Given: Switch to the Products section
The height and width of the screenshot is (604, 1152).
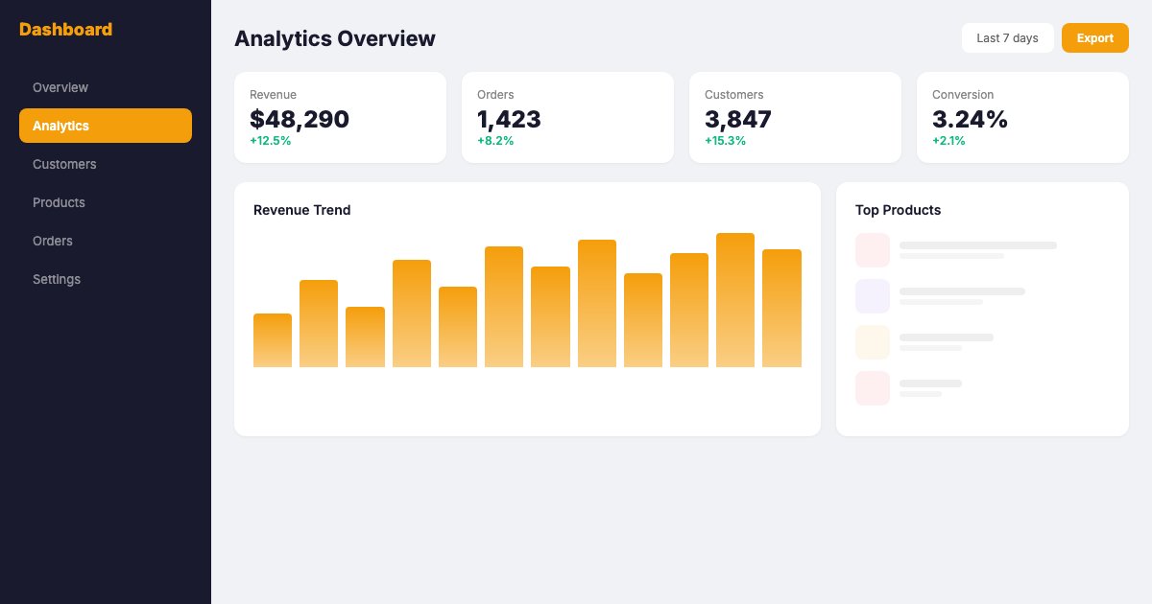Looking at the screenshot, I should (x=59, y=202).
